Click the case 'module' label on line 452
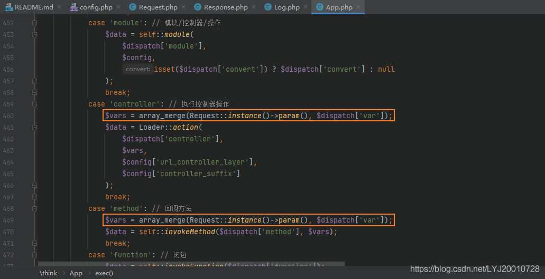Image resolution: width=545 pixels, height=279 pixels. [x=117, y=23]
